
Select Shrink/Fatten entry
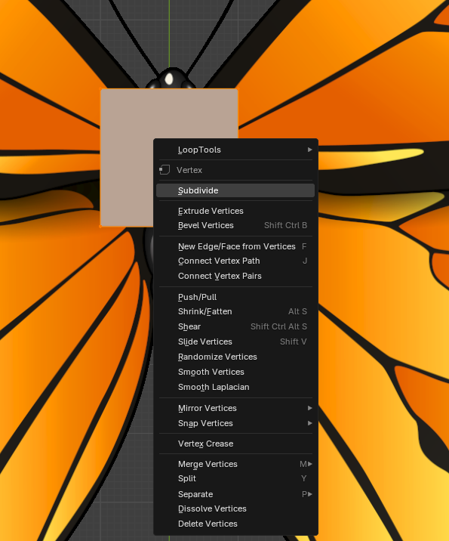coord(235,311)
